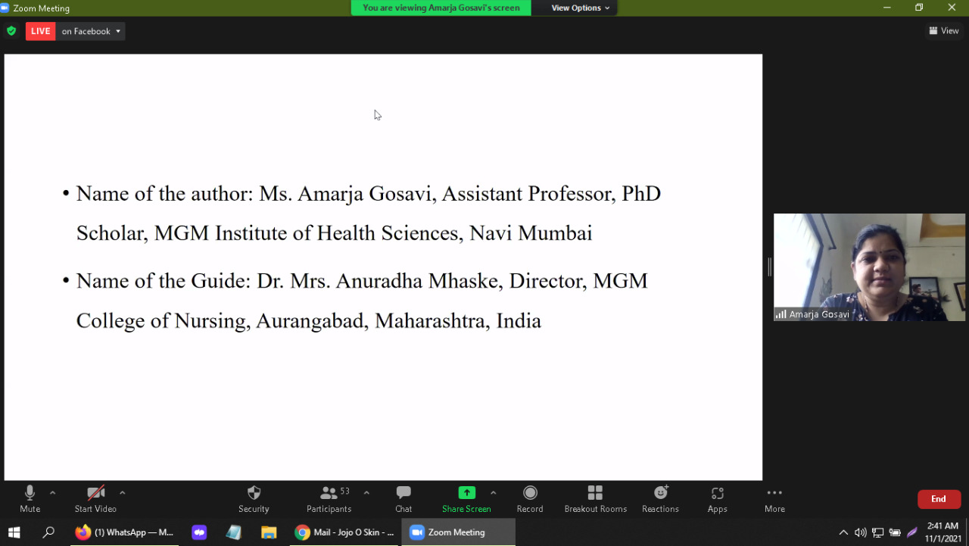This screenshot has width=969, height=546.
Task: Open the Chat panel
Action: tap(403, 499)
